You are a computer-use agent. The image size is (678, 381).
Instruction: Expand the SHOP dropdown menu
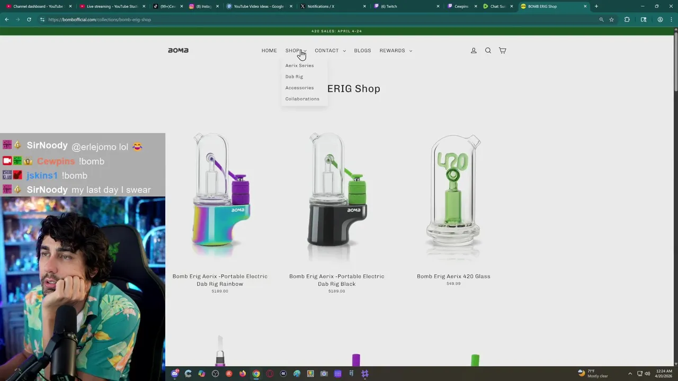[296, 50]
